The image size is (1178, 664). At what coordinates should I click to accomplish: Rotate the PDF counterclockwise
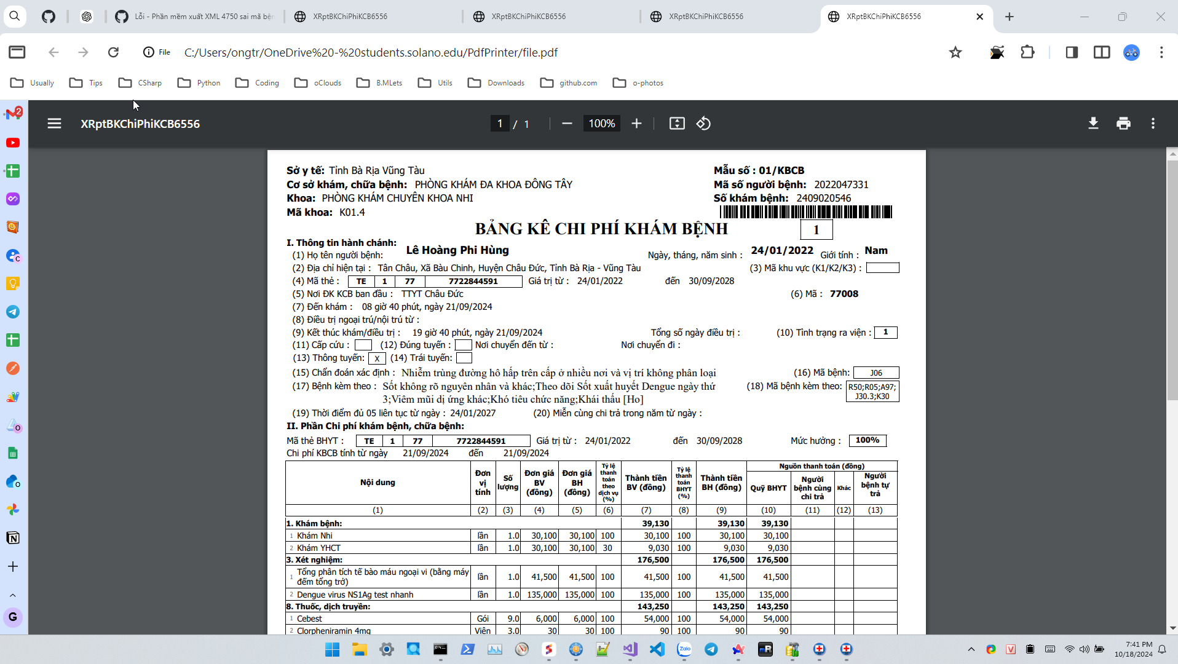[x=703, y=124]
